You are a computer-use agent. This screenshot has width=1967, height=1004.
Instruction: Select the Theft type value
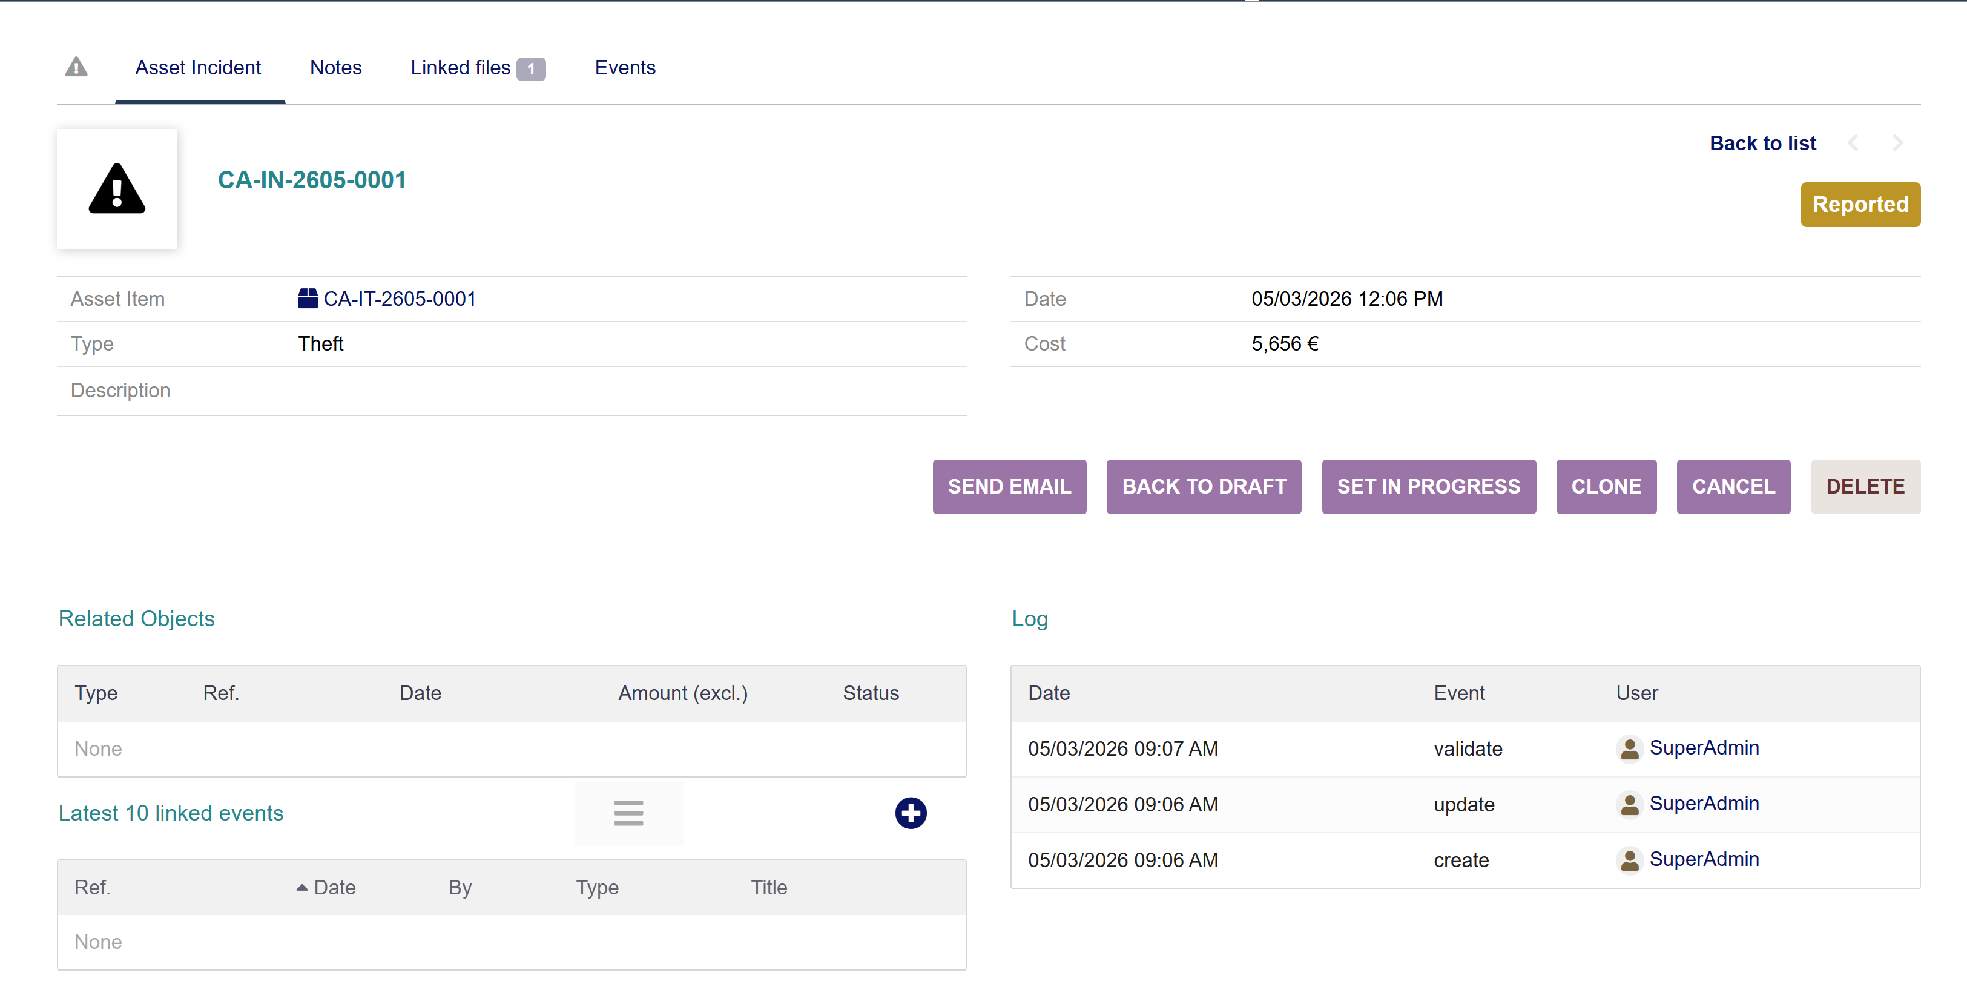pos(321,343)
